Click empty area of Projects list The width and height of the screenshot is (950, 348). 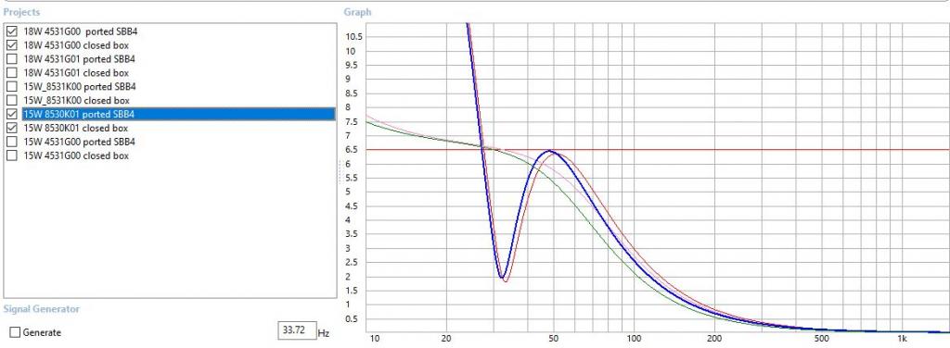[x=170, y=230]
